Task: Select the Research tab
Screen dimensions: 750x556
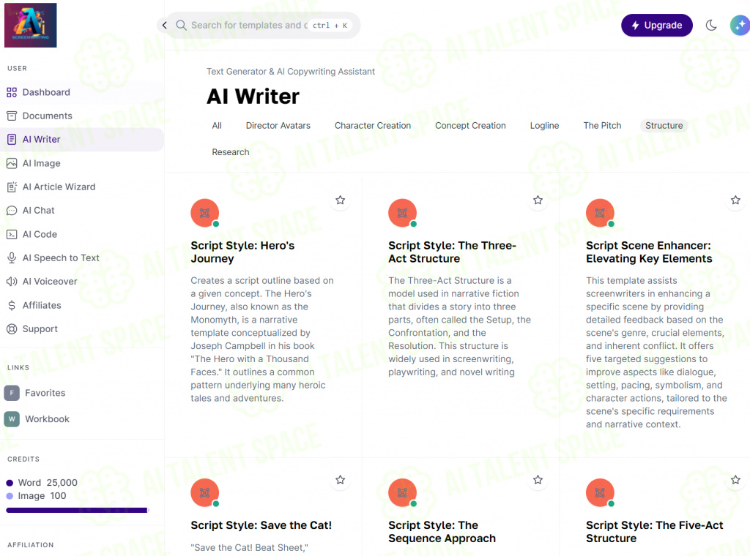Action: point(231,152)
